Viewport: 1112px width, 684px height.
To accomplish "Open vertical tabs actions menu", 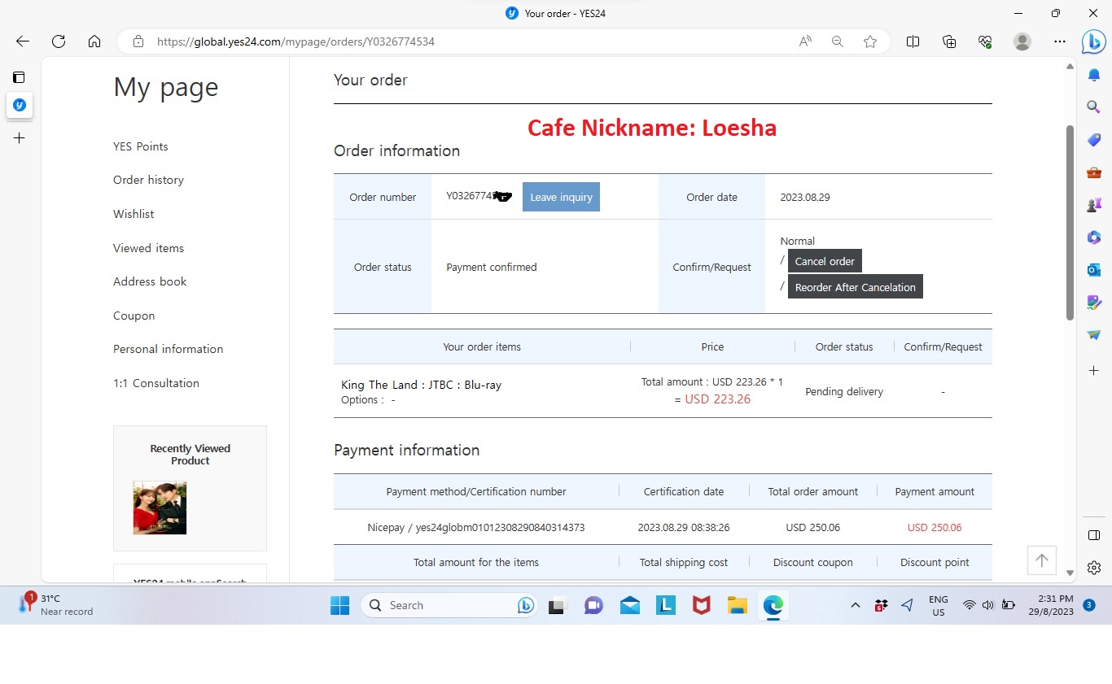I will [19, 77].
